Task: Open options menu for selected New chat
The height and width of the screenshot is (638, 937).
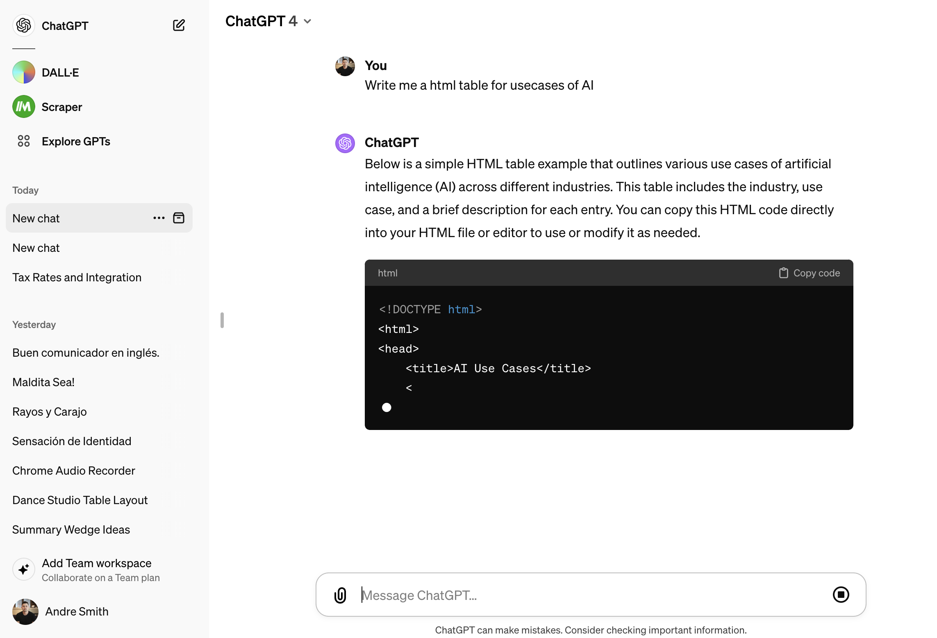Action: 159,218
